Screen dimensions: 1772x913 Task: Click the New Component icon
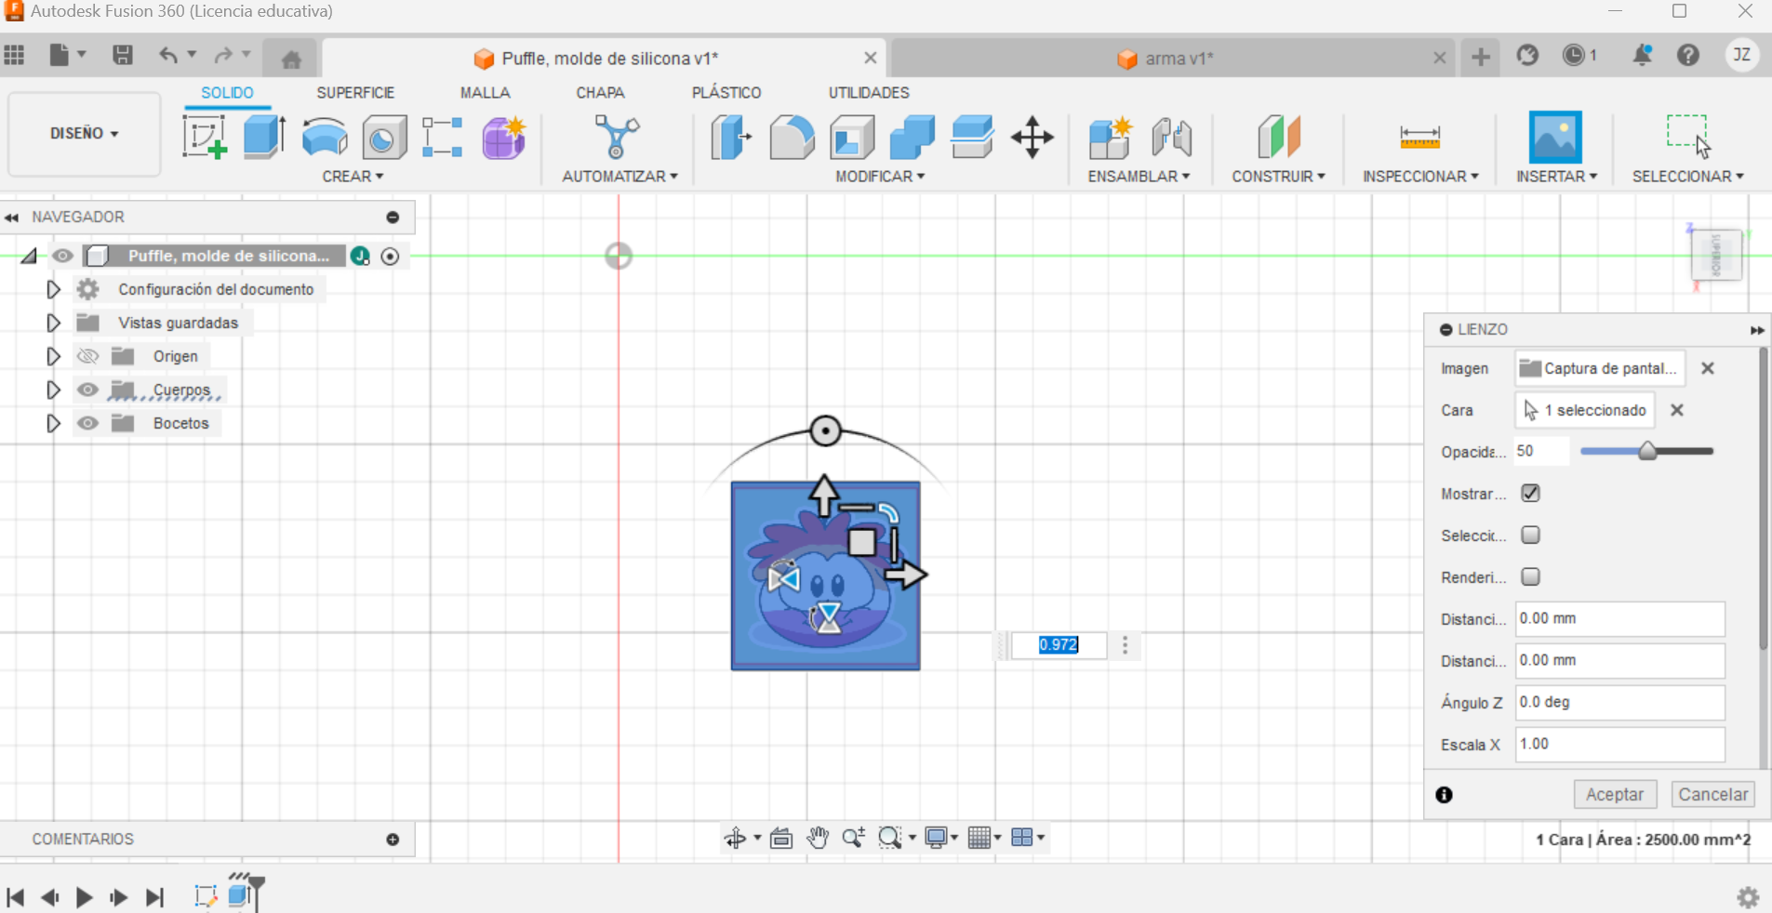click(1110, 138)
